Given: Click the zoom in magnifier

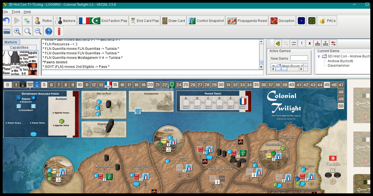Looking at the screenshot, I should [x=17, y=31].
